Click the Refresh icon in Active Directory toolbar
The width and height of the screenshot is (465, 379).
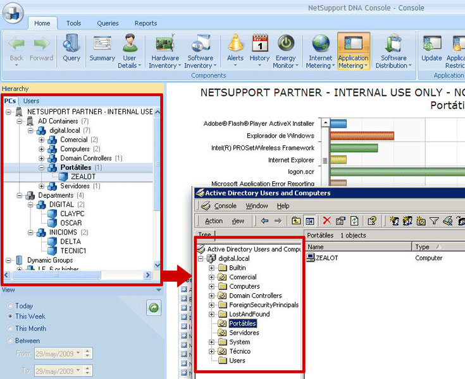(354, 220)
